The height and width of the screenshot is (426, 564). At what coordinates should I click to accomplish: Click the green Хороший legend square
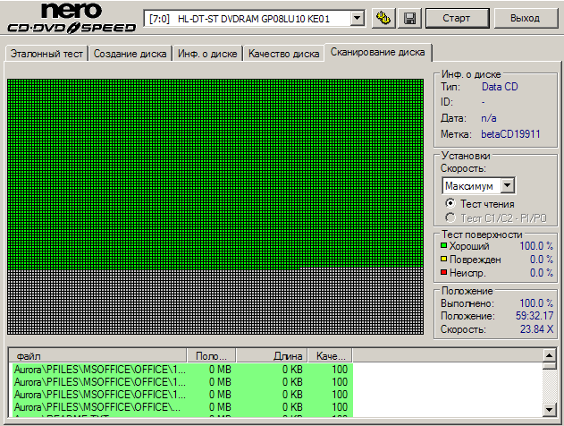coord(443,245)
